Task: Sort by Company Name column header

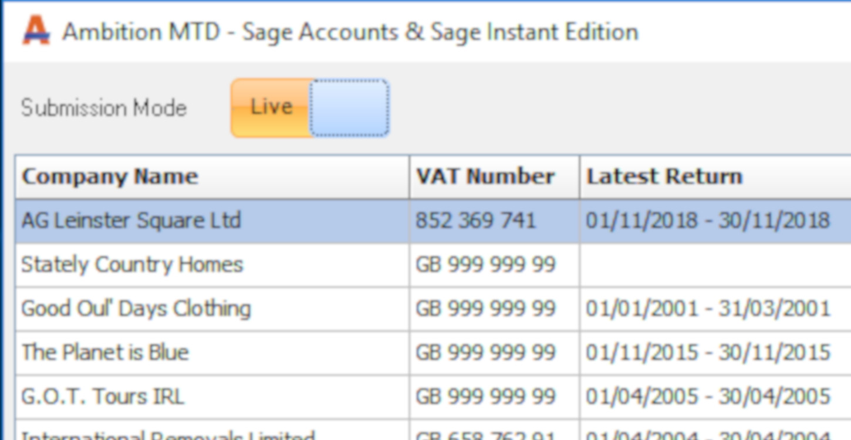Action: [x=110, y=177]
